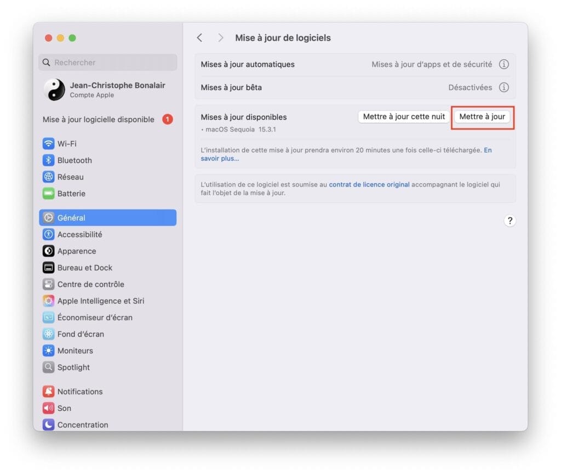Click the Réseau settings icon

49,177
